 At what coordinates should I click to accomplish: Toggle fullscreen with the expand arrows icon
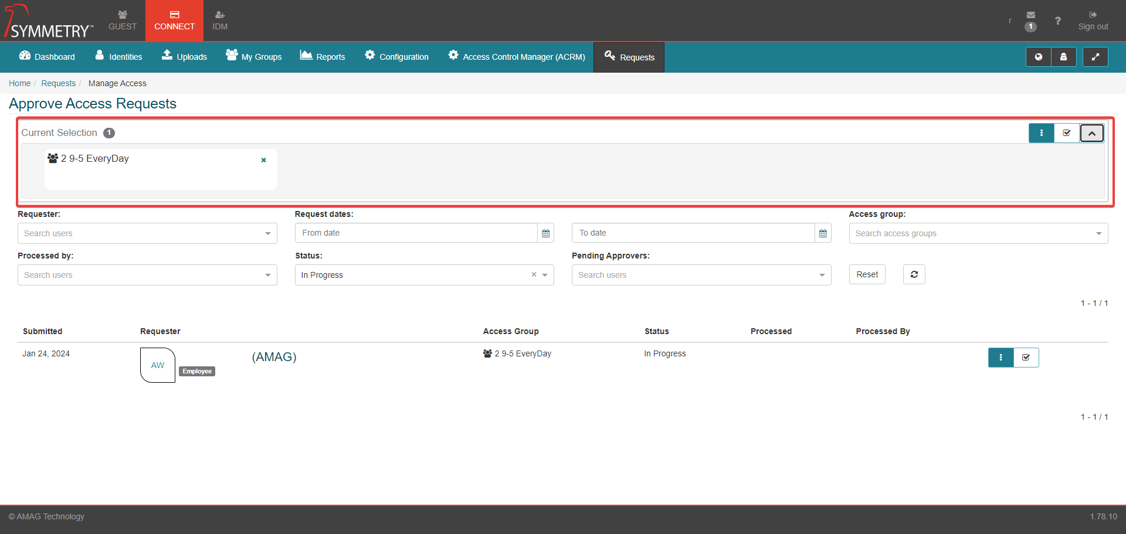[1095, 57]
